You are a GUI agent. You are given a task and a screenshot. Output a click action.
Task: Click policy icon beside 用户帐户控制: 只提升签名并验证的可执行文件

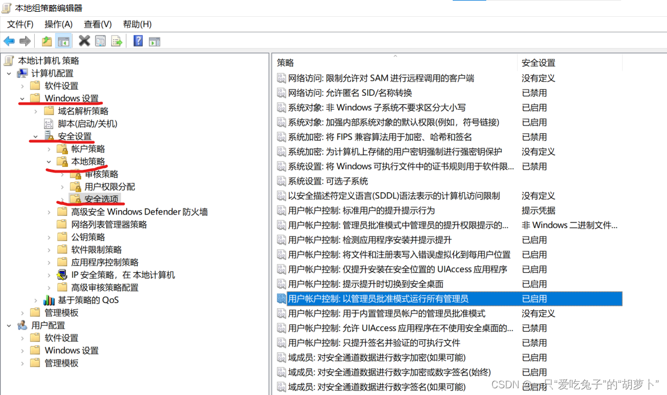pos(281,342)
